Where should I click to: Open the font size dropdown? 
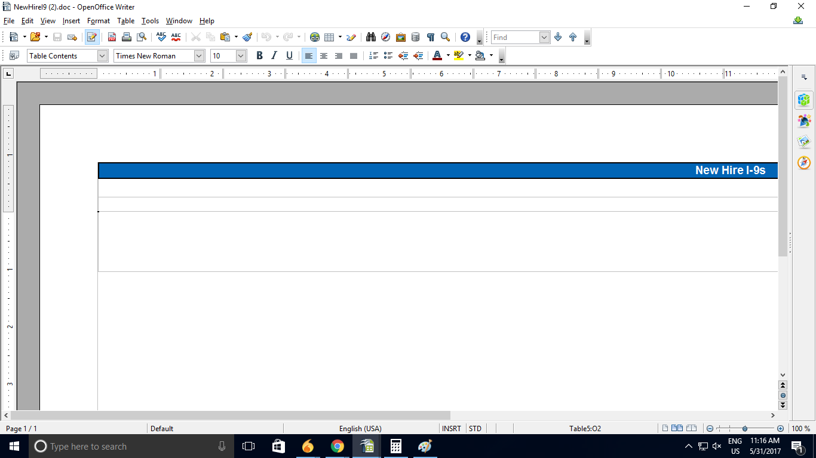point(241,55)
